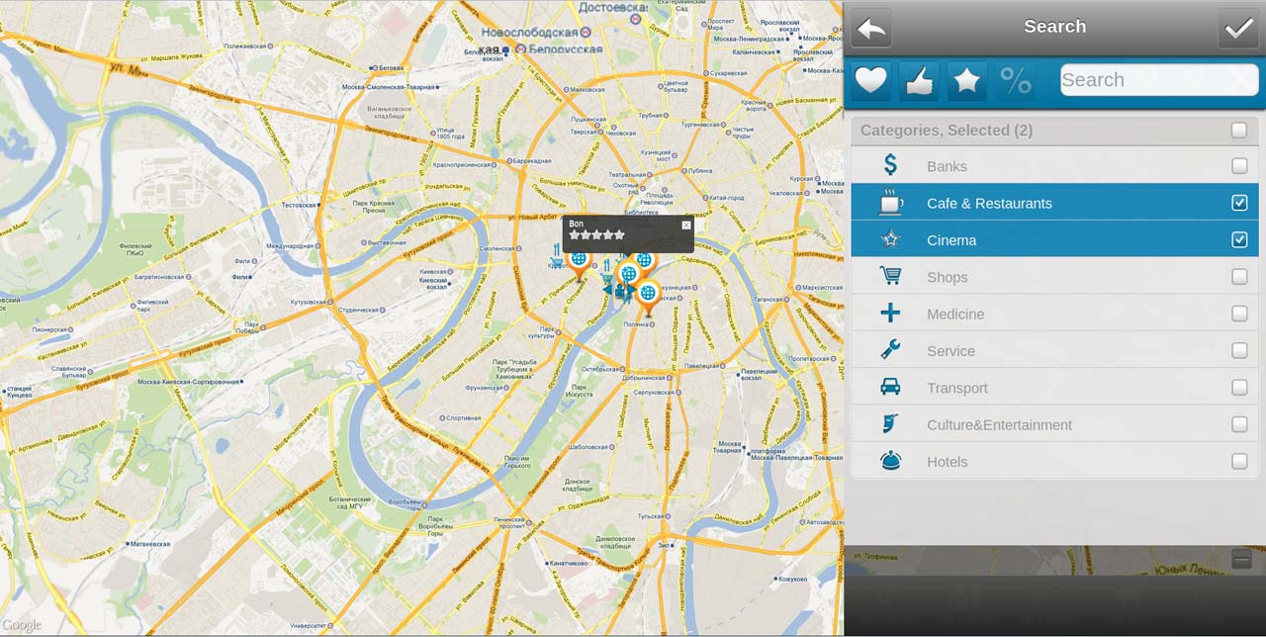Click the plus cross Medicine icon
1266x637 pixels.
890,314
